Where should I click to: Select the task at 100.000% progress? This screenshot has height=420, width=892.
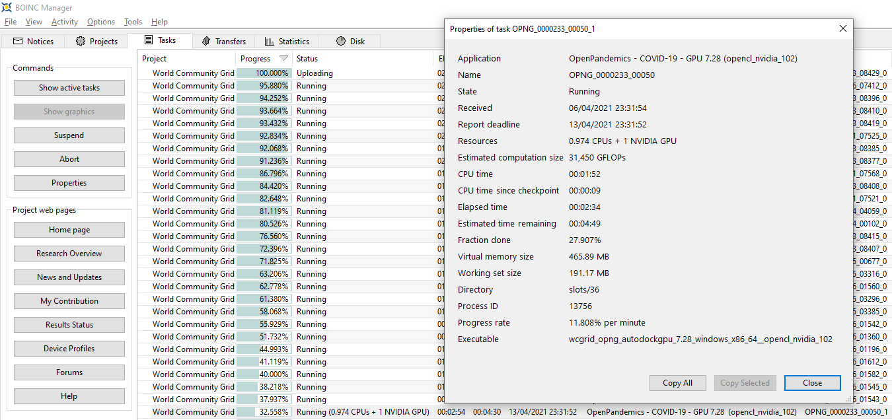coord(263,73)
